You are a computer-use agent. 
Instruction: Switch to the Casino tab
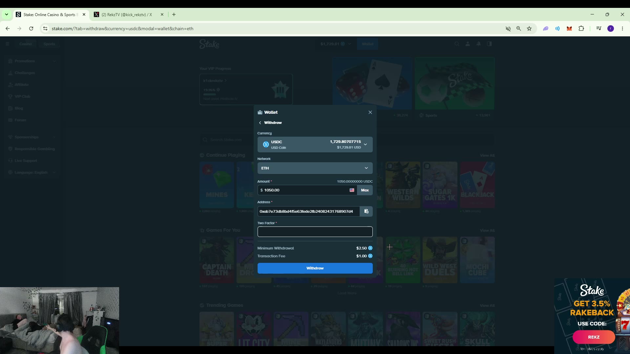pyautogui.click(x=26, y=44)
